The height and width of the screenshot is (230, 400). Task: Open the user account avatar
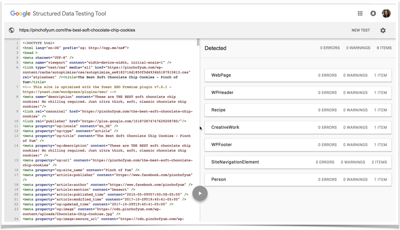(x=386, y=13)
